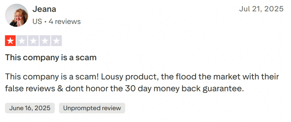Image resolution: width=291 pixels, height=122 pixels.
Task: Click the US country label
Action: click(x=37, y=22)
